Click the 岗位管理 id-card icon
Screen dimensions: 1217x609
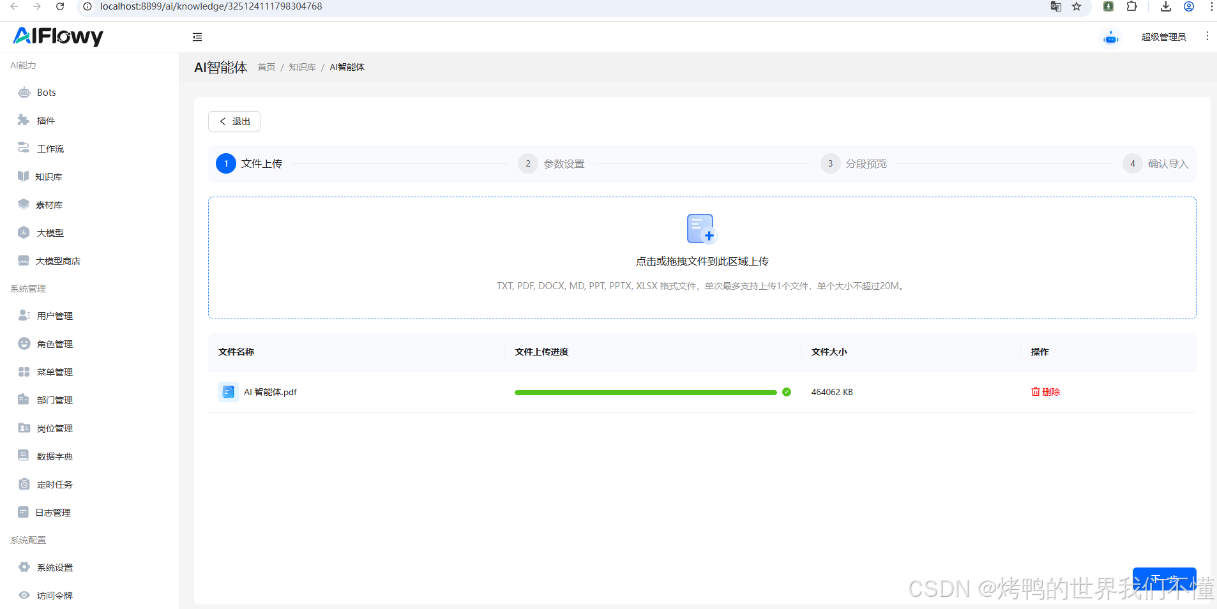pos(24,428)
